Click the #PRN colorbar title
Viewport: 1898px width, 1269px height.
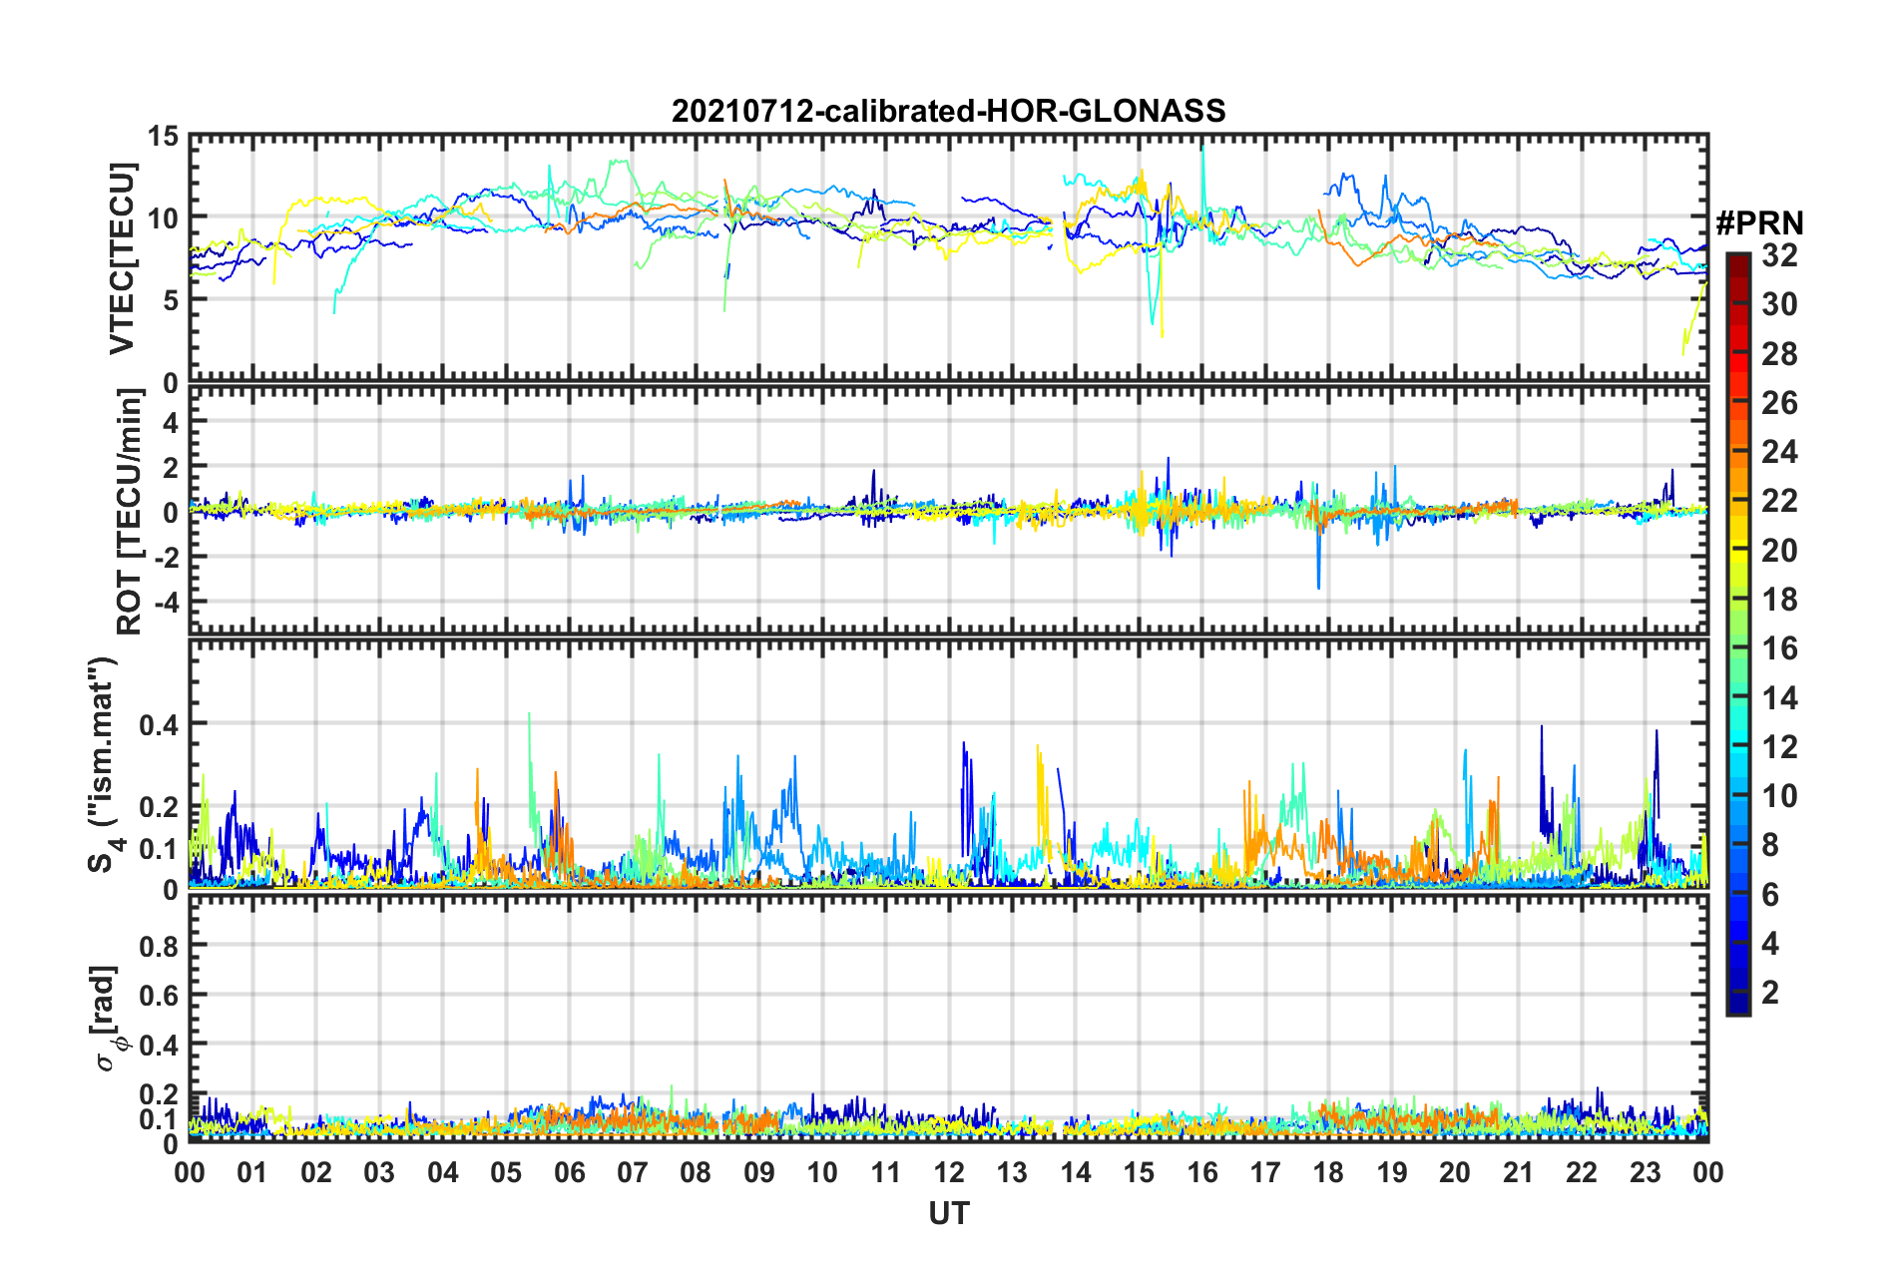point(1759,222)
